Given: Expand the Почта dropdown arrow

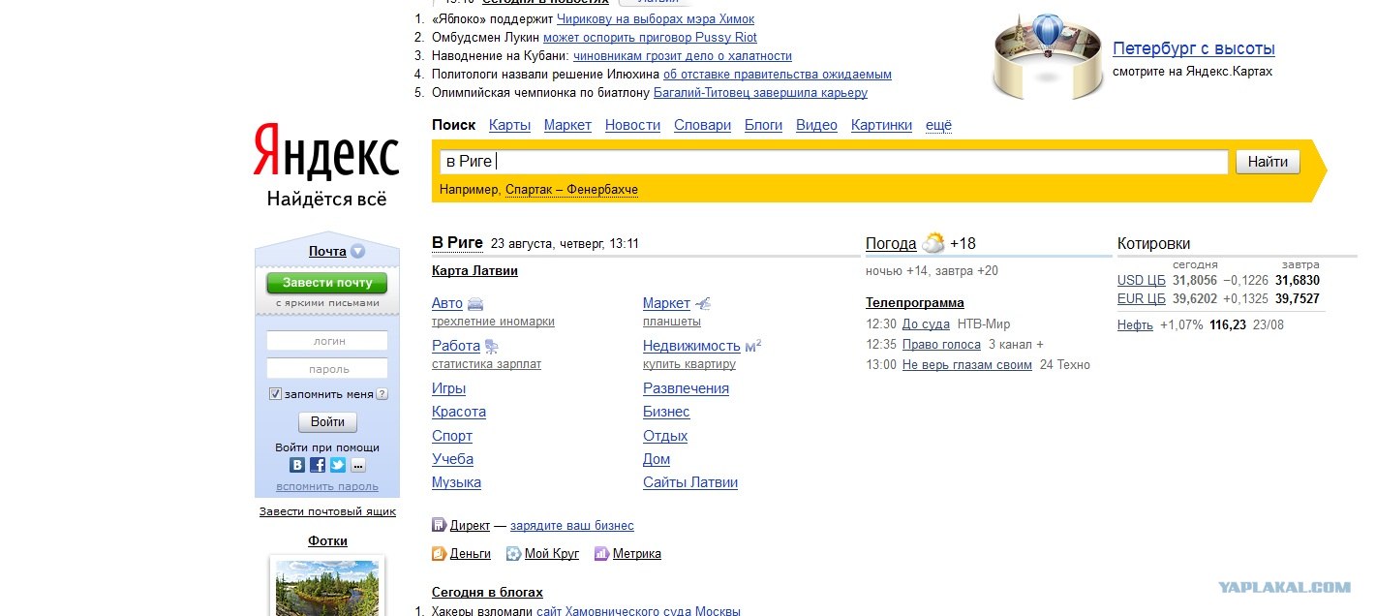Looking at the screenshot, I should click(358, 252).
